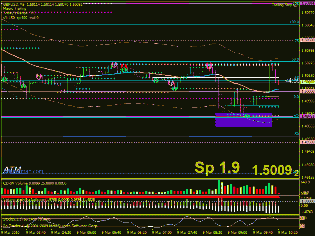This screenshot has height=236, width=315.
Task: Click the Trailing Stop label text
Action: pos(282,5)
